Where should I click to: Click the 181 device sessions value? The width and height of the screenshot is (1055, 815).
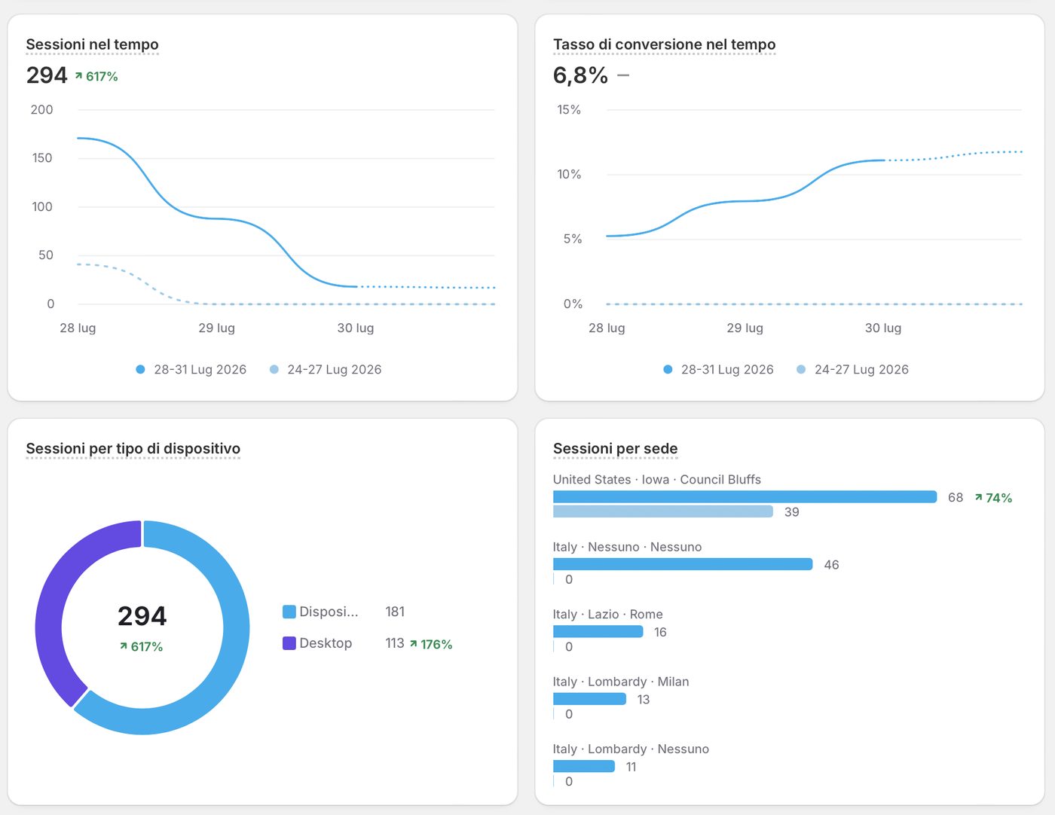(395, 612)
